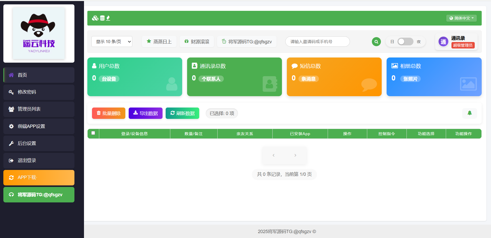Open 修改密码 in the sidebar
This screenshot has width=491, height=238.
coord(39,92)
